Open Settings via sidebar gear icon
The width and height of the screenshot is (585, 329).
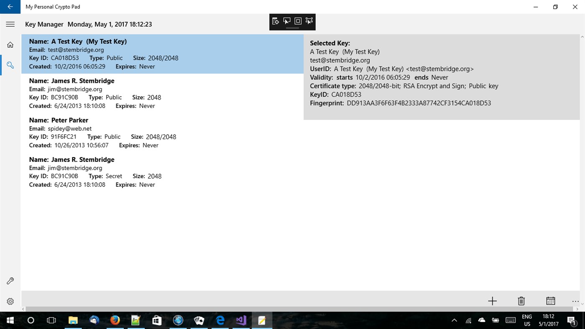point(10,301)
